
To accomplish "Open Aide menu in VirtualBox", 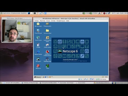I will point(68,21).
